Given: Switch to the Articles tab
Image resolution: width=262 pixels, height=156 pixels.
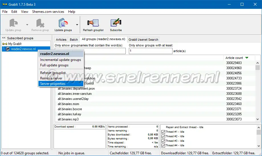Looking at the screenshot, I should click(61, 40).
